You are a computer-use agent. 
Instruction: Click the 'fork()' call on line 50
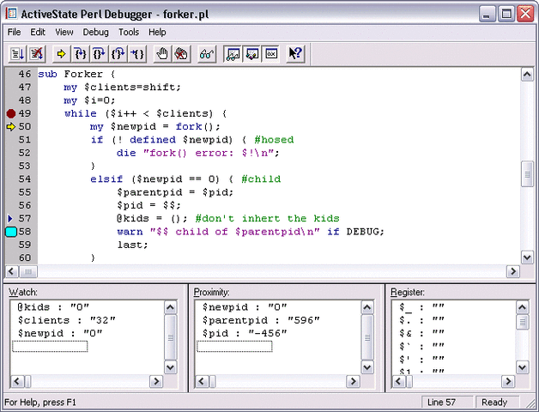click(x=195, y=126)
